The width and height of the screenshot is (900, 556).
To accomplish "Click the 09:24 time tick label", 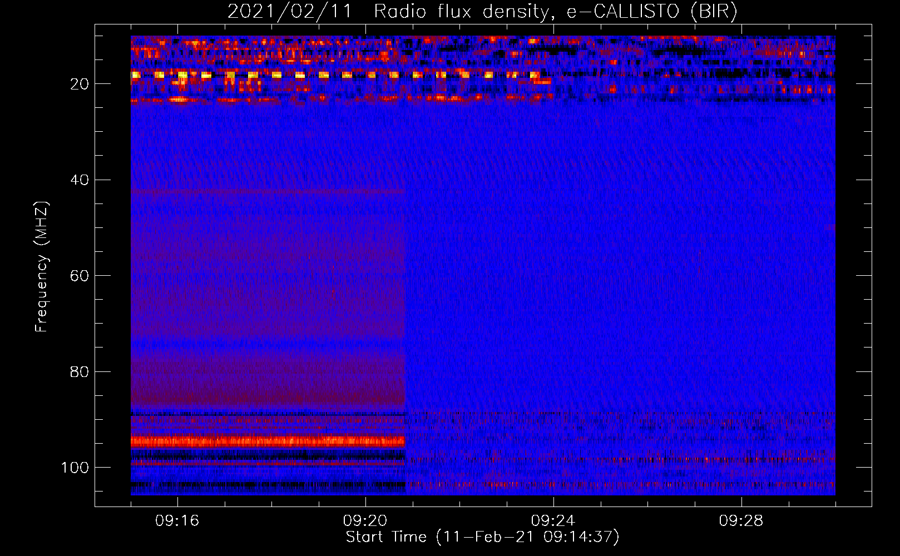I will pos(553,520).
